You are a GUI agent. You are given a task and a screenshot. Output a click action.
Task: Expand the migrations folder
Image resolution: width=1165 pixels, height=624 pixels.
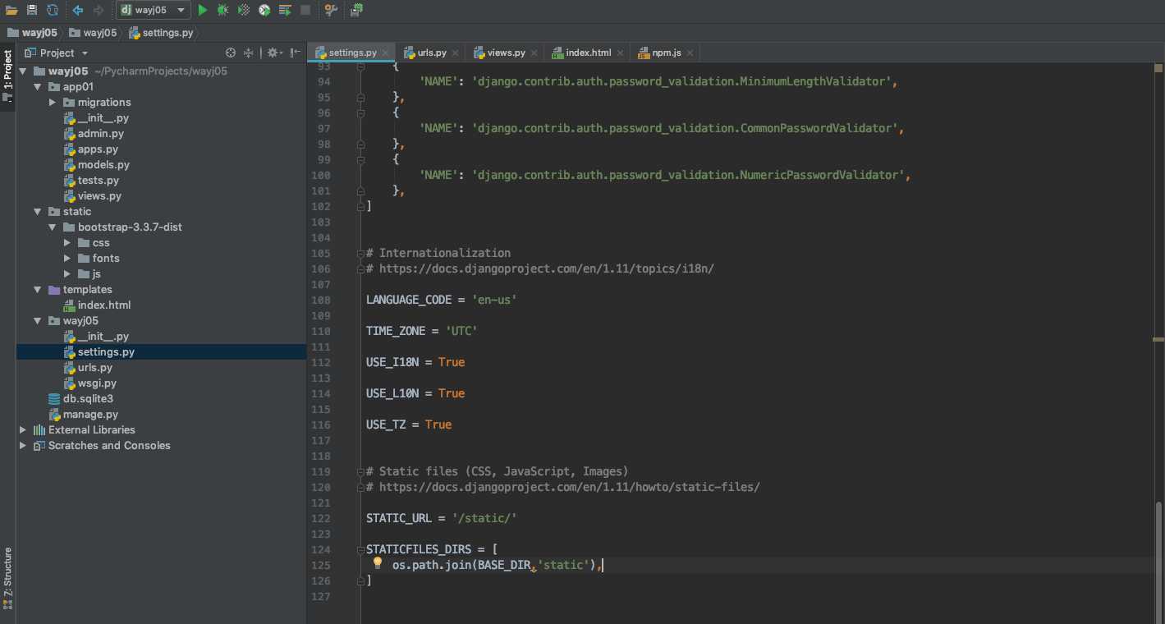click(x=53, y=103)
